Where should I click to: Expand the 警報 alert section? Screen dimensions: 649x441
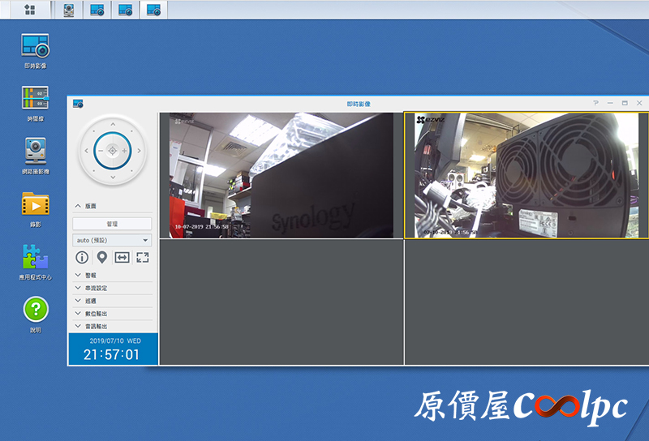[112, 275]
